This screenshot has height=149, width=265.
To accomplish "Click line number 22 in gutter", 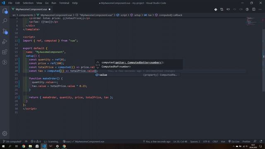I will (16, 78).
